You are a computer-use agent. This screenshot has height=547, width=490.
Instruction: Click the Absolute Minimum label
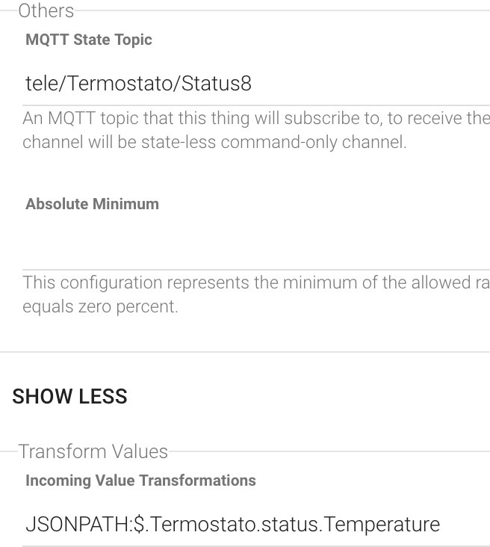coord(92,204)
